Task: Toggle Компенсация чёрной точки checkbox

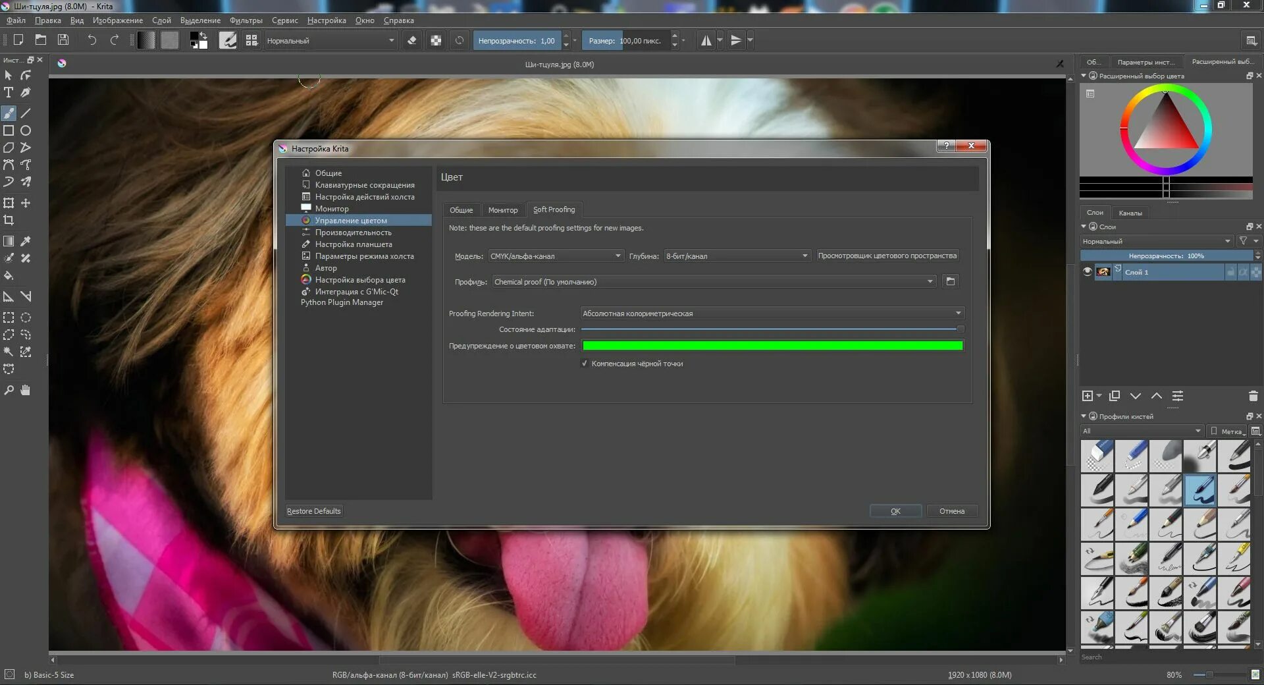Action: pos(584,364)
